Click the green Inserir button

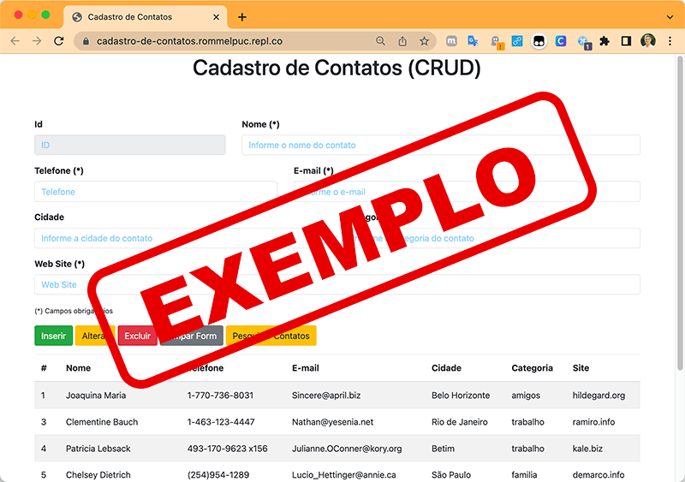(53, 336)
